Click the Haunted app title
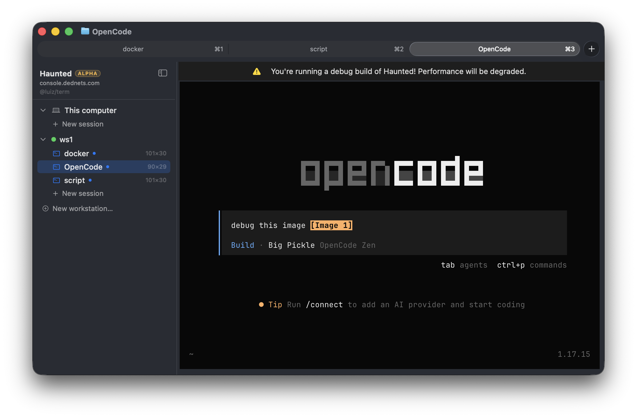The image size is (637, 418). pos(56,73)
